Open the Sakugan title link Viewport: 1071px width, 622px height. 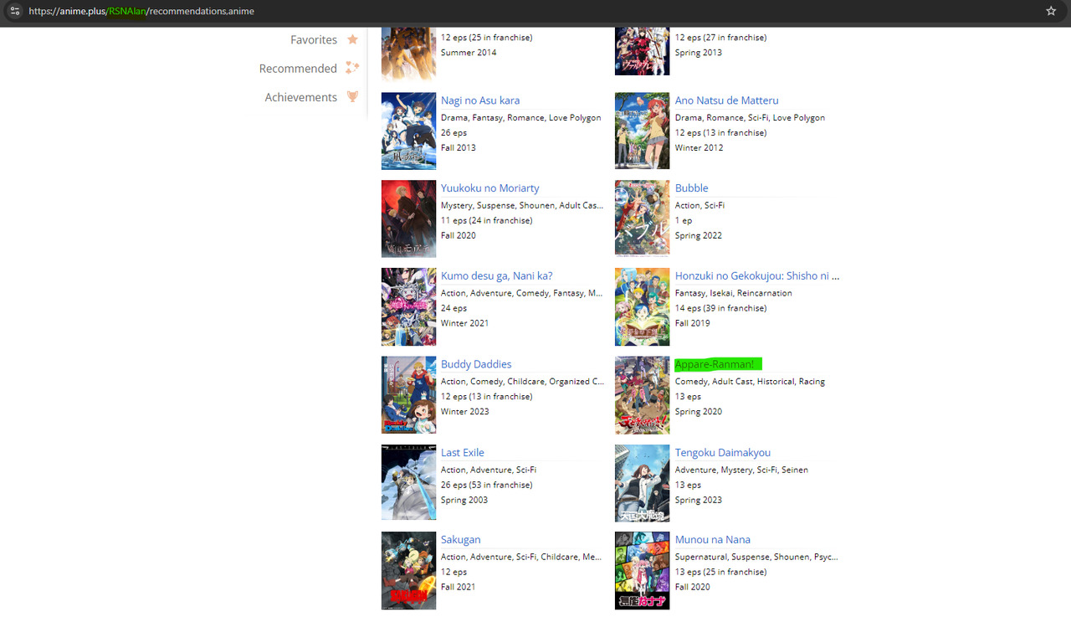[x=461, y=540]
